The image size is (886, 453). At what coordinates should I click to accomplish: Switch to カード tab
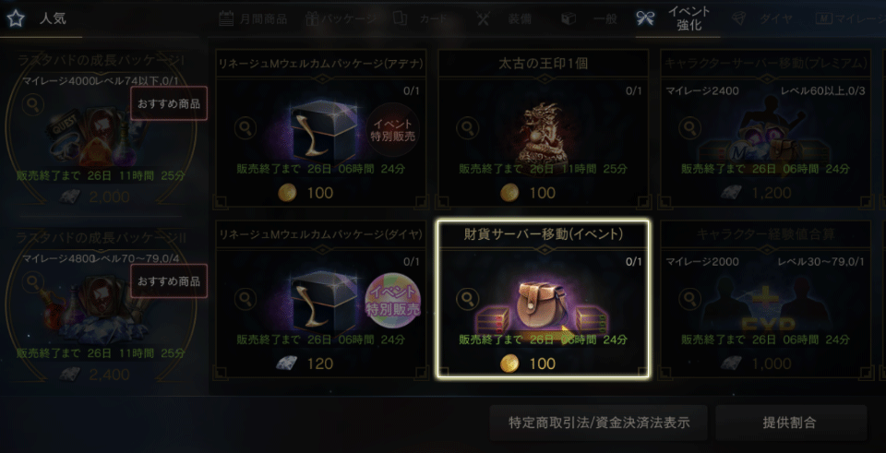point(416,18)
